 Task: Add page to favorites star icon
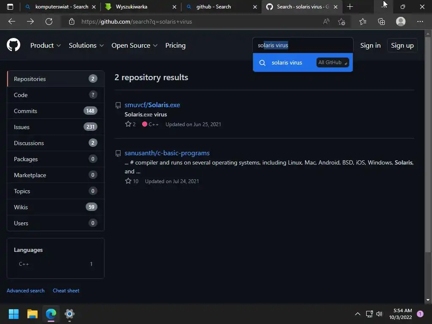[x=342, y=22]
